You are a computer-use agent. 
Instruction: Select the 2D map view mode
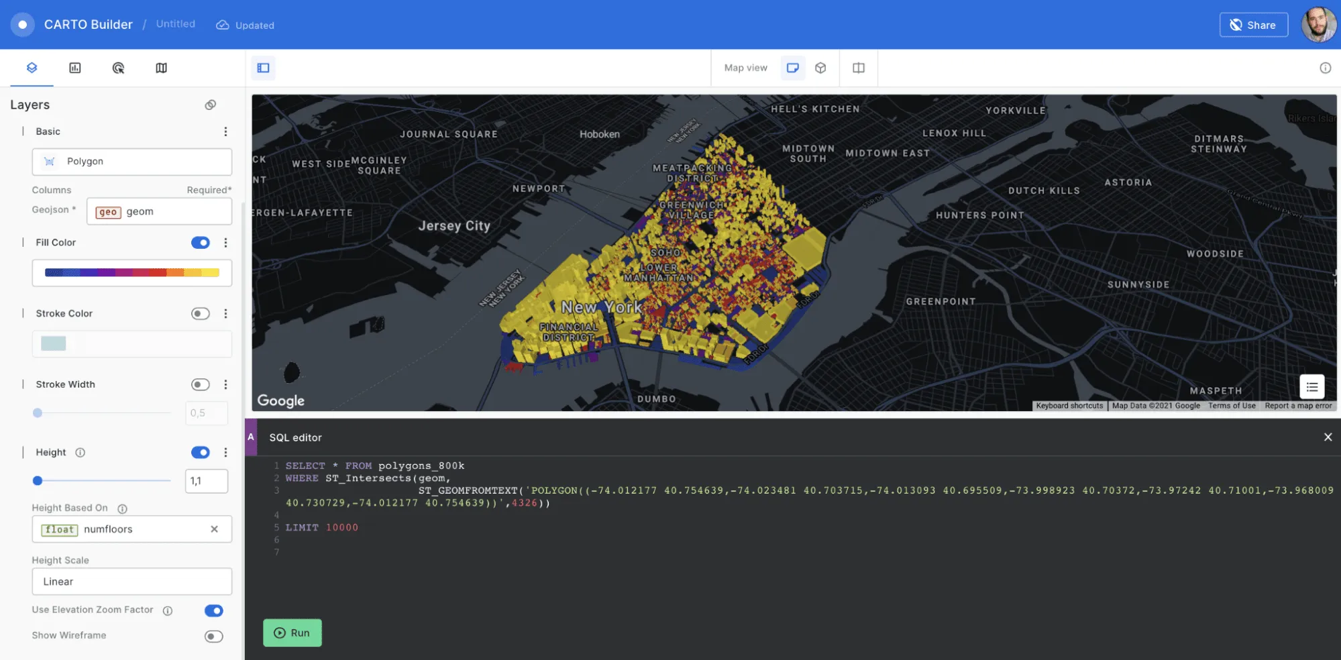tap(793, 68)
